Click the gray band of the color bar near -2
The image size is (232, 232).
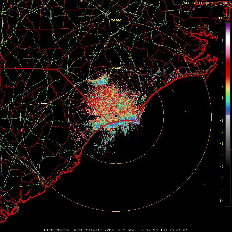tap(228, 132)
